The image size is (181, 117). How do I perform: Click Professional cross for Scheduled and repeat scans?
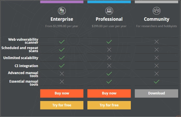coord(109,50)
